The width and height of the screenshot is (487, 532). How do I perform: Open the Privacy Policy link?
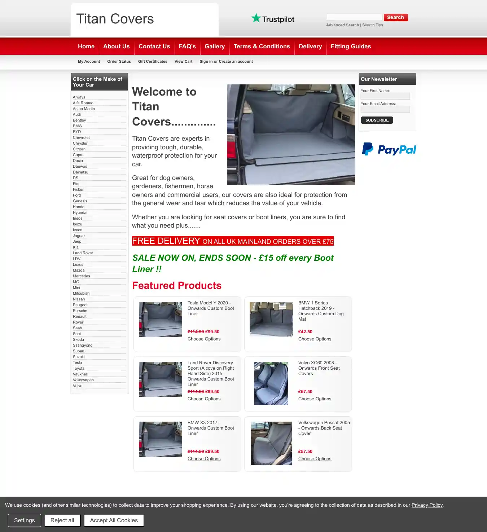pos(427,505)
